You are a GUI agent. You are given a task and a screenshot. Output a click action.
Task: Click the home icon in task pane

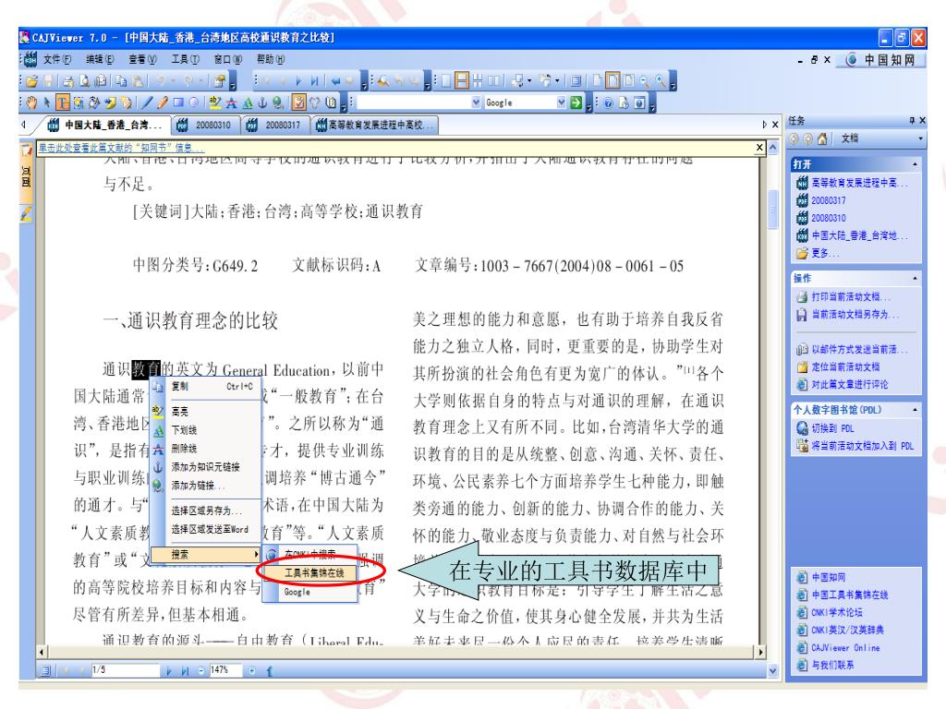[x=821, y=138]
